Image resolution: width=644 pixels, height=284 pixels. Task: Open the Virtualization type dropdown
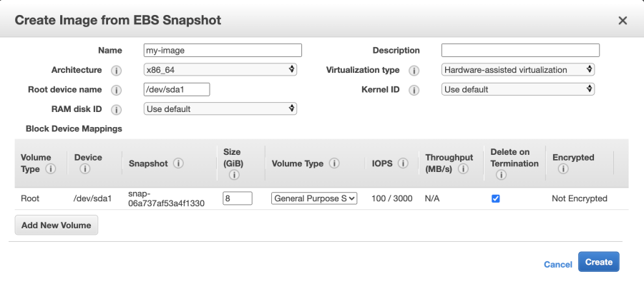pyautogui.click(x=518, y=70)
